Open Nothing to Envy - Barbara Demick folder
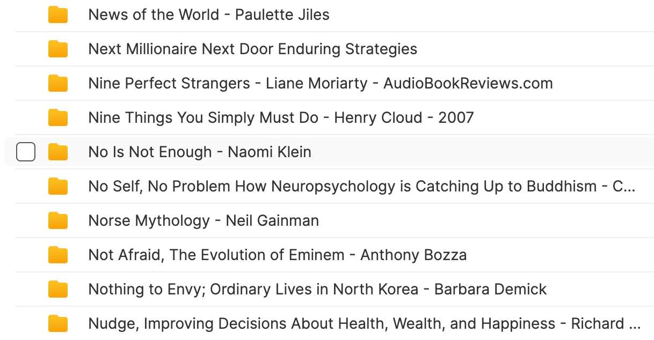The width and height of the screenshot is (654, 340). [x=317, y=289]
